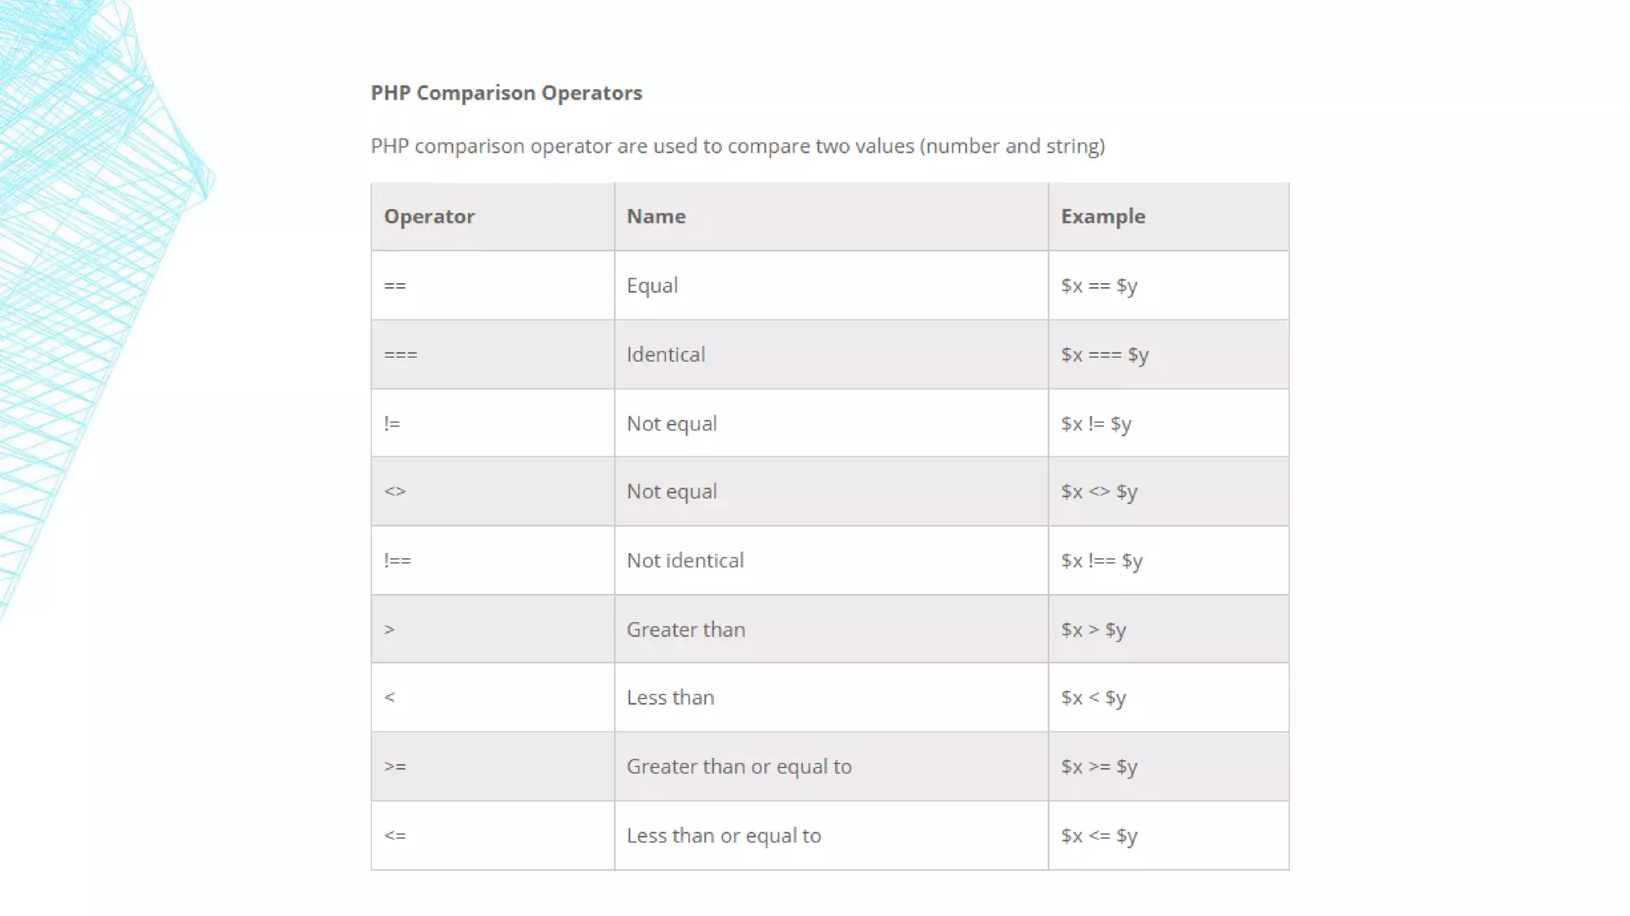Screen dimensions: 1630x916
Task: Click the Identical name cell
Action: 831,355
